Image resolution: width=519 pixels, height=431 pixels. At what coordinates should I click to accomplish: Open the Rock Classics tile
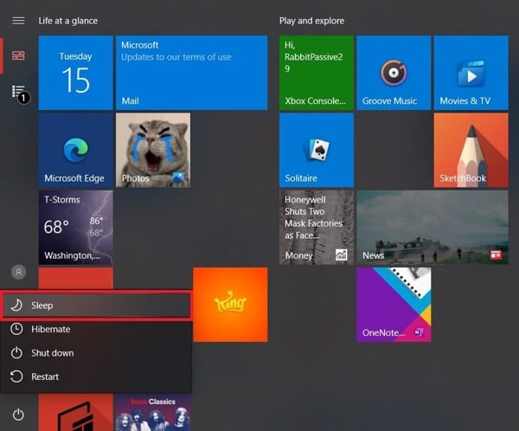click(x=153, y=413)
